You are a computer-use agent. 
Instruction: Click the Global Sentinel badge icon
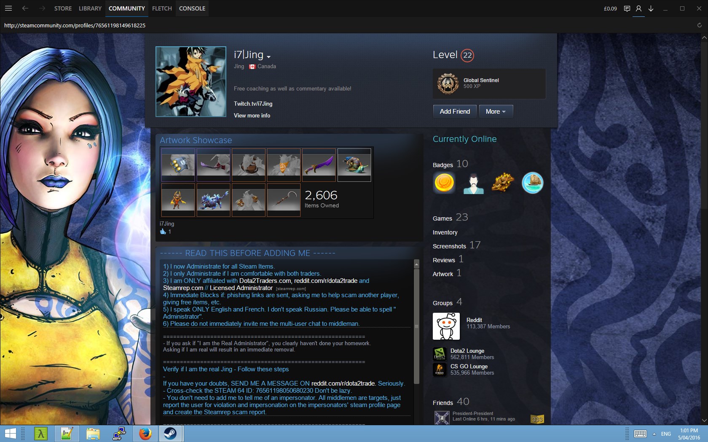[448, 83]
